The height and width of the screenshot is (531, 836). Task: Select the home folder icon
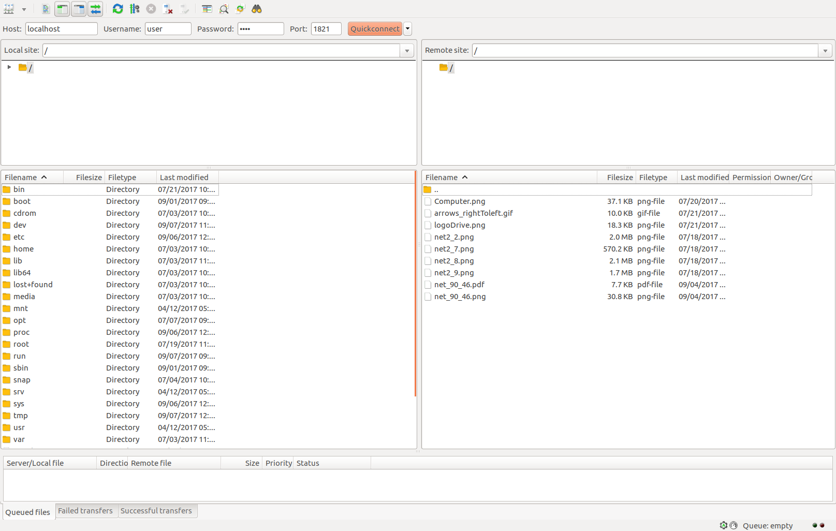(x=7, y=249)
